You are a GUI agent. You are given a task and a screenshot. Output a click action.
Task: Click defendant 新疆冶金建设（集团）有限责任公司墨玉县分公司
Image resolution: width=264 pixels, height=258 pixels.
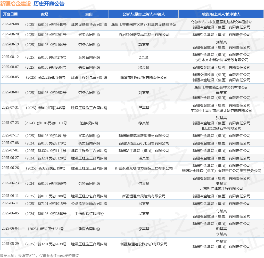[221, 171]
